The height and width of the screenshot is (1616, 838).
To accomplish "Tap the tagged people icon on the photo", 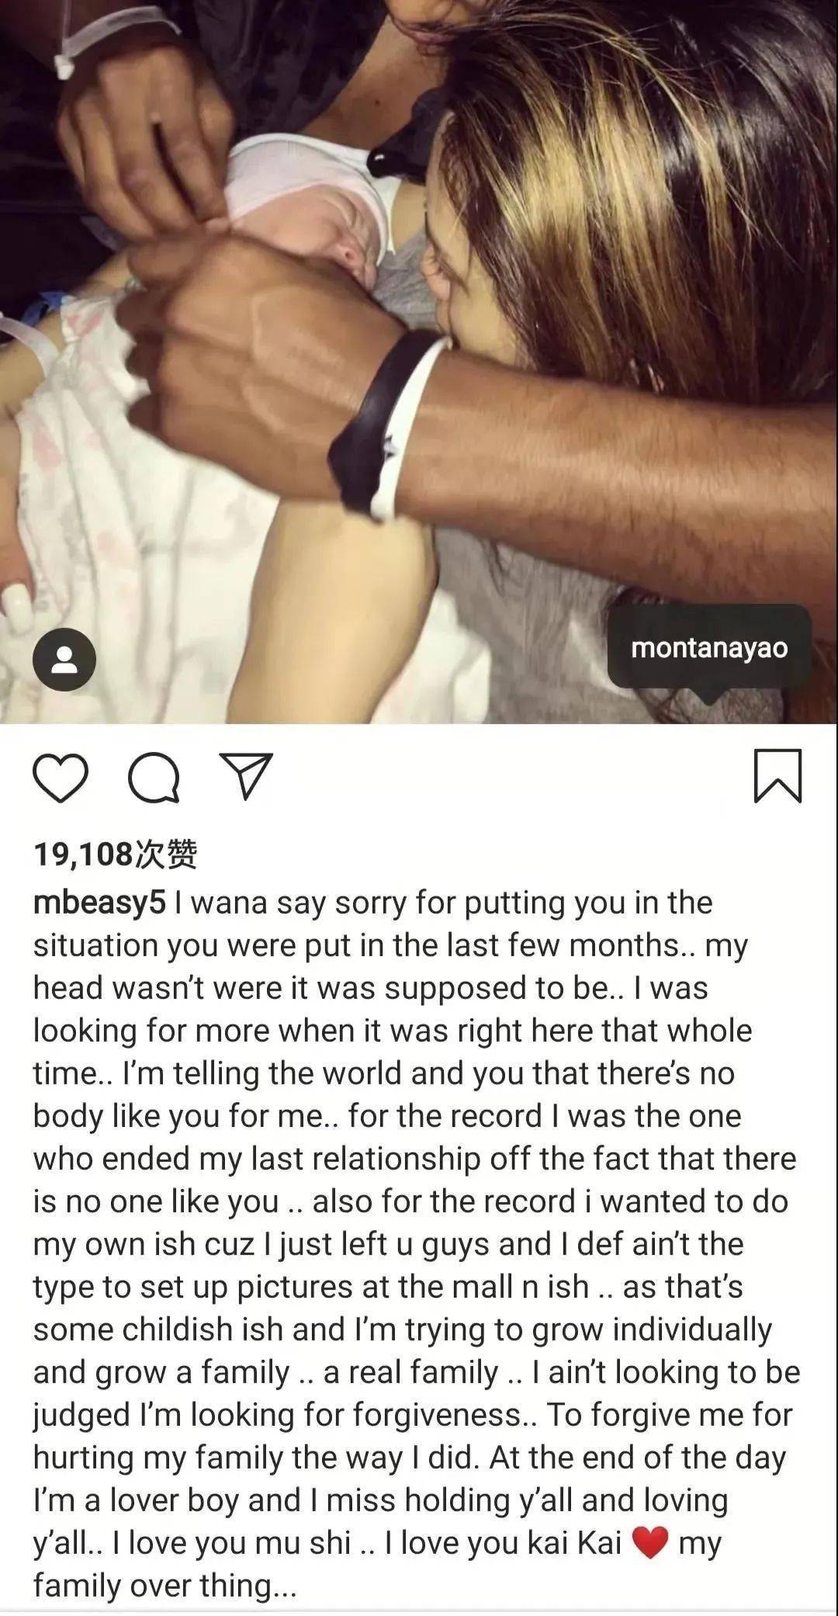I will pyautogui.click(x=64, y=660).
